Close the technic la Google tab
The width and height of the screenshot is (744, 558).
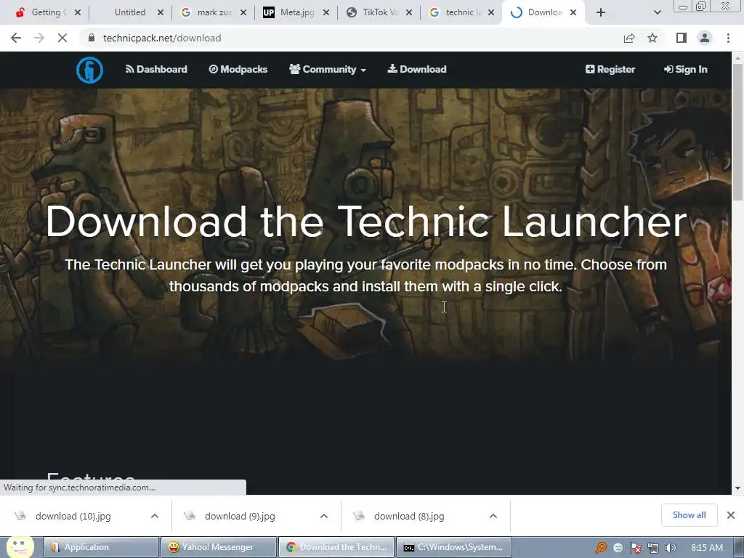(491, 12)
